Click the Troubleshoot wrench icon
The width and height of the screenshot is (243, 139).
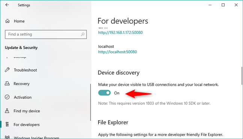(7, 70)
